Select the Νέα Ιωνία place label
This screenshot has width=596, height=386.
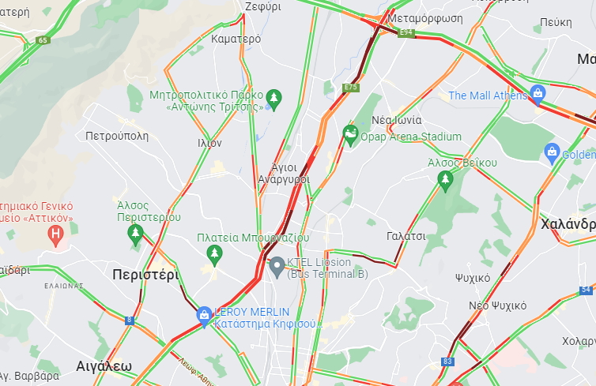point(397,120)
